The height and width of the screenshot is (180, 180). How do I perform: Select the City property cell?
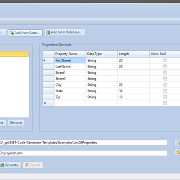(70, 85)
